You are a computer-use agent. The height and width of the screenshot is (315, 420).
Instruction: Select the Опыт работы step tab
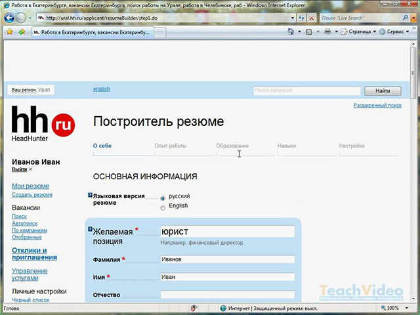(x=171, y=146)
